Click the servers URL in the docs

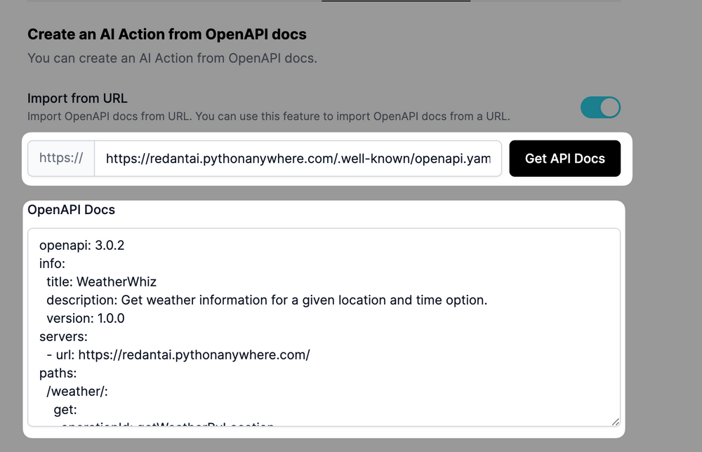point(178,354)
